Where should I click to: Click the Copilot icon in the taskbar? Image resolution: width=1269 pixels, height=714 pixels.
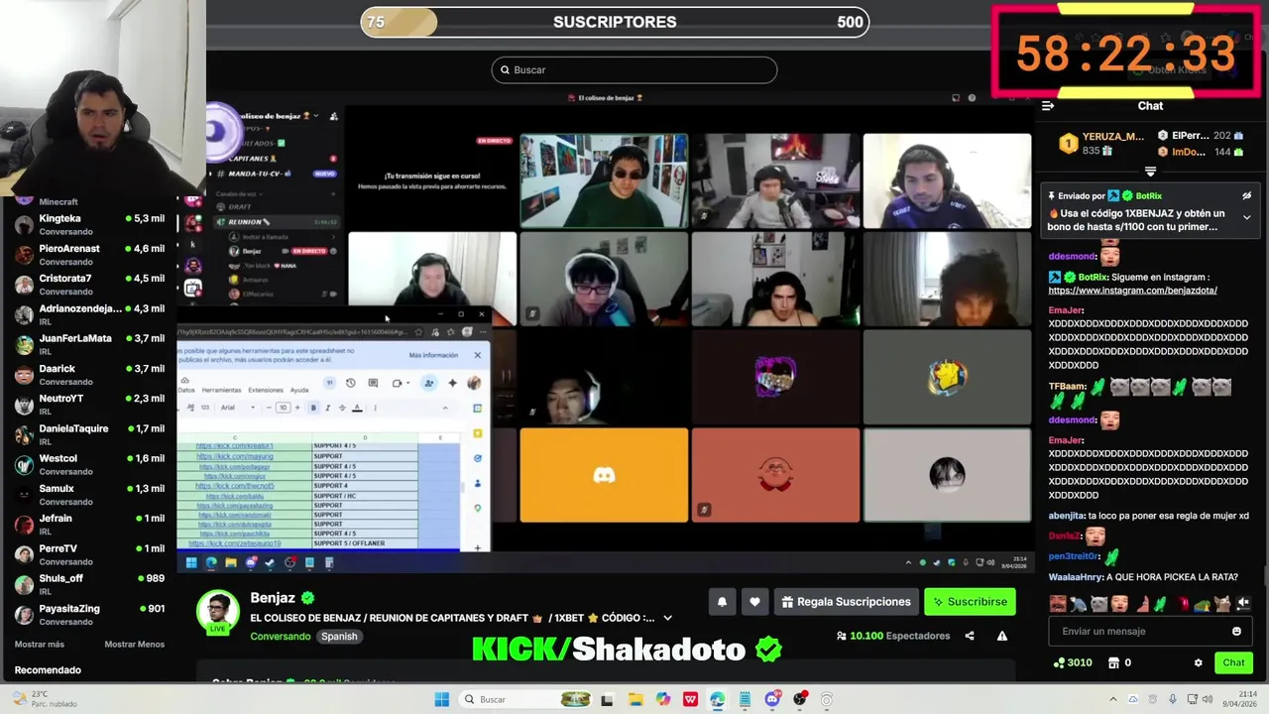662,699
